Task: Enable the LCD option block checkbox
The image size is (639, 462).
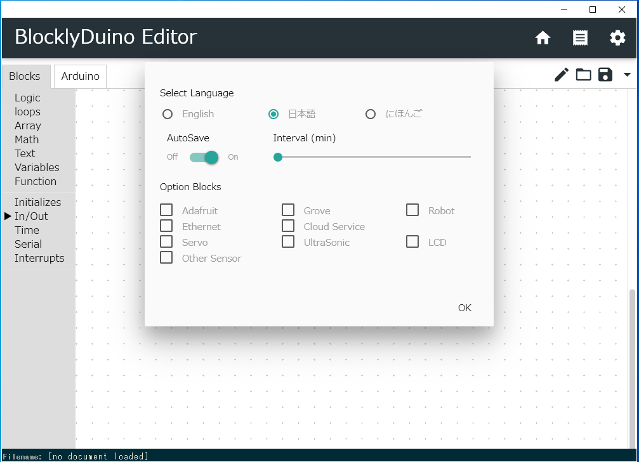Action: point(412,242)
